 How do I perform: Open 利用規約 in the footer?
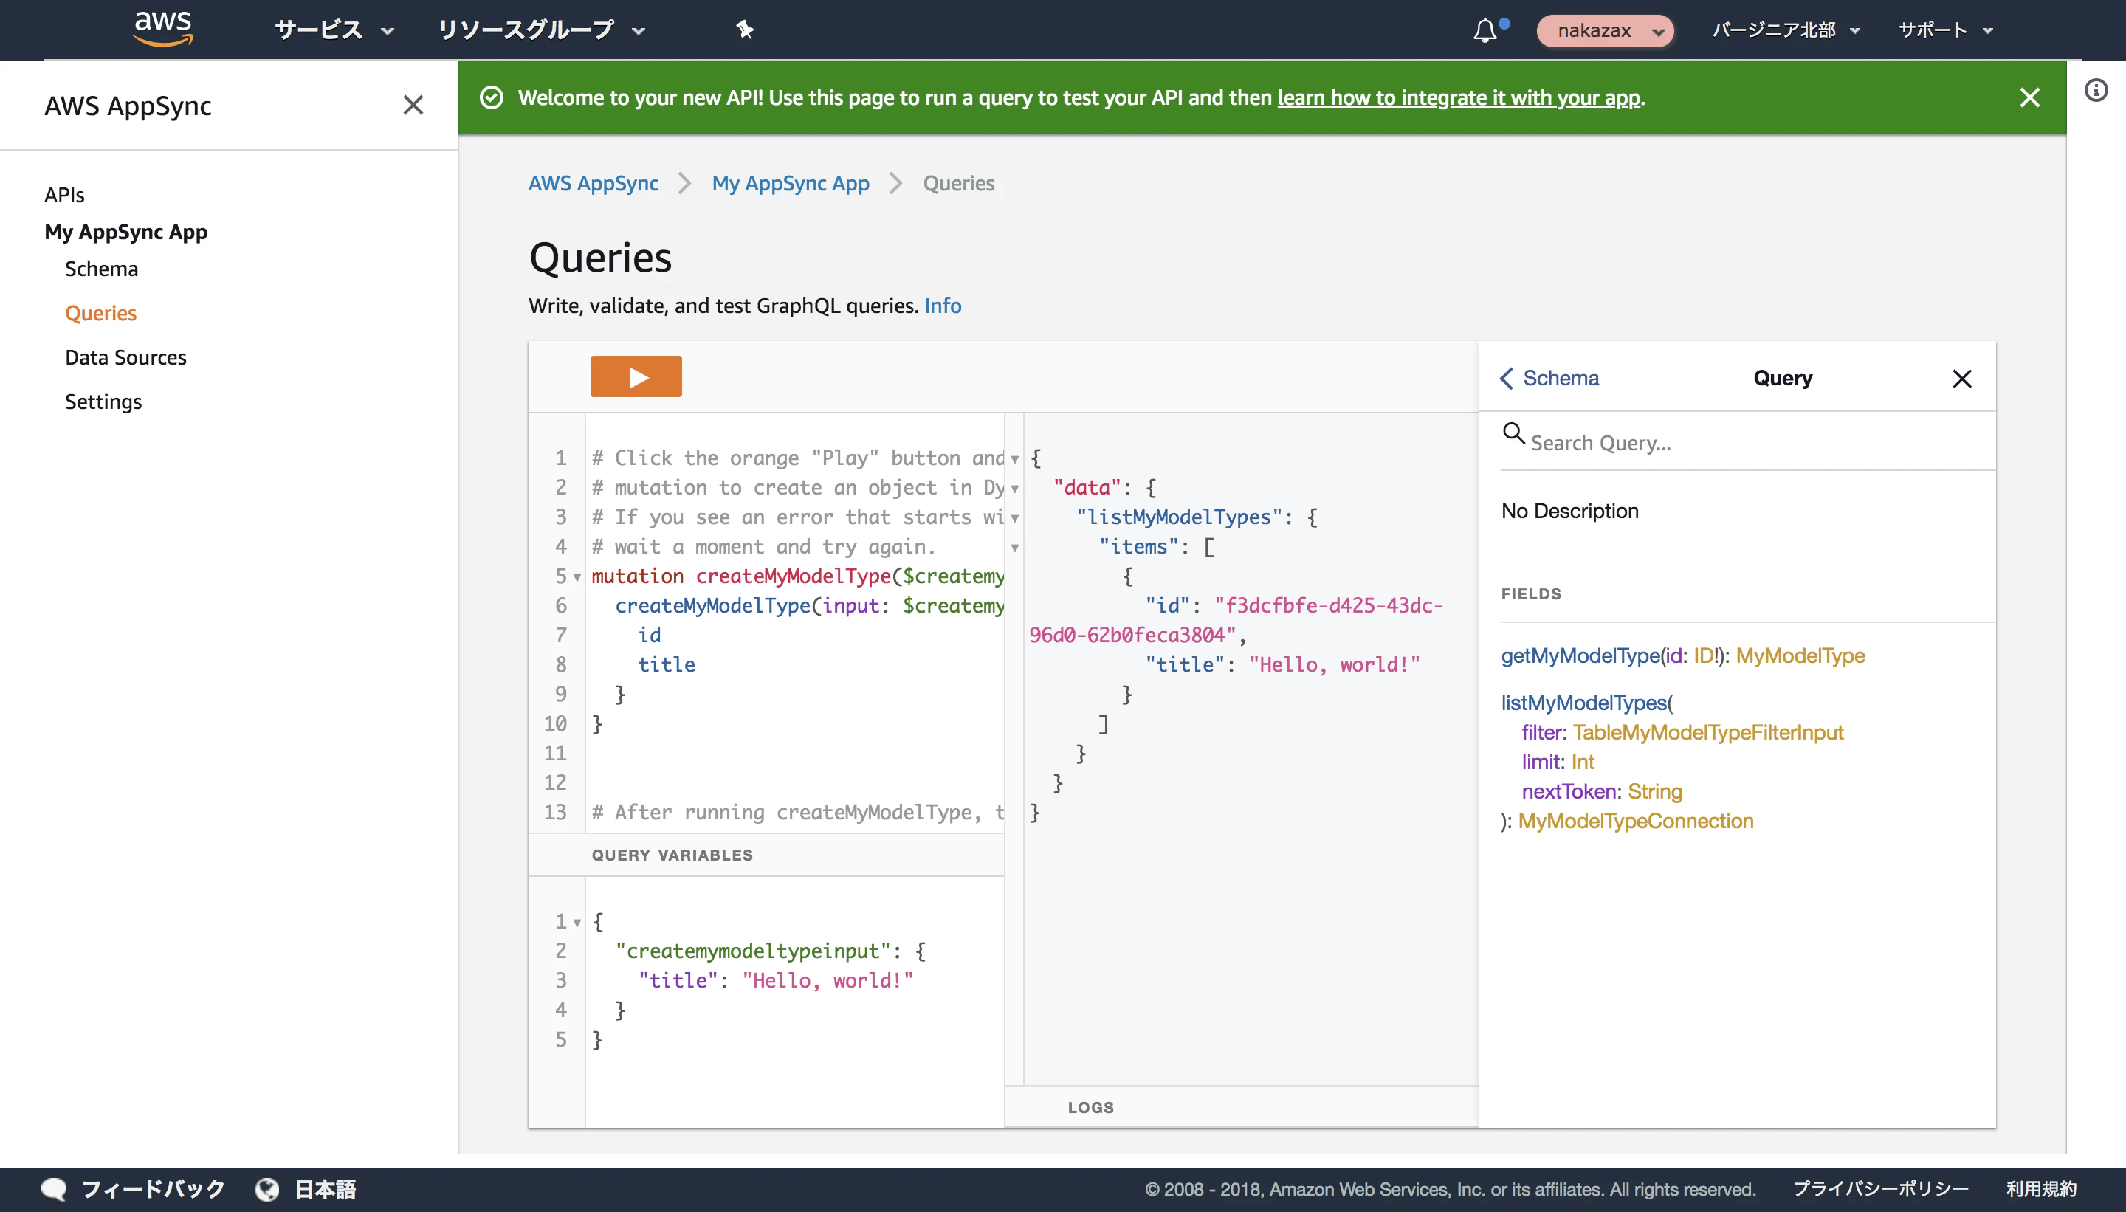click(x=2041, y=1188)
